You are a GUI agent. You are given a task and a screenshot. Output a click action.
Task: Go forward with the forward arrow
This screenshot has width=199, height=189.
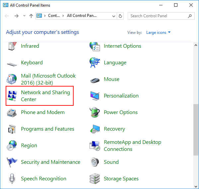click(x=17, y=16)
